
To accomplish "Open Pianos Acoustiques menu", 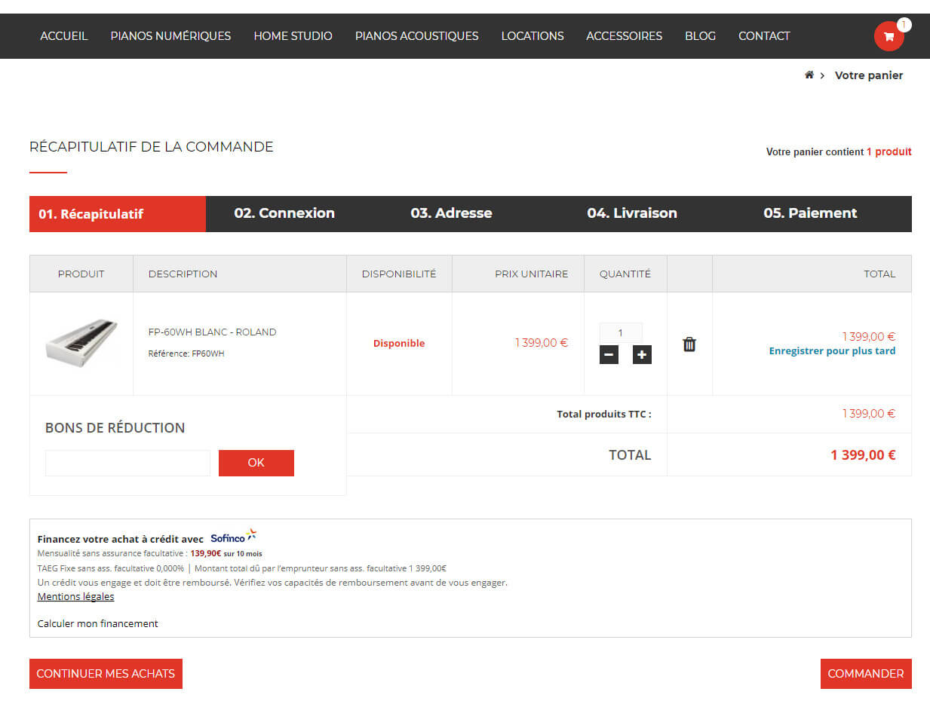I will [x=416, y=36].
